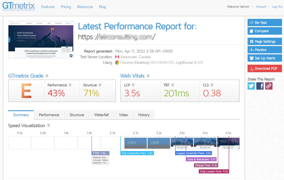This screenshot has height=180, width=284.
Task: Select the Monitor option in the sidebar
Action: point(265,49)
